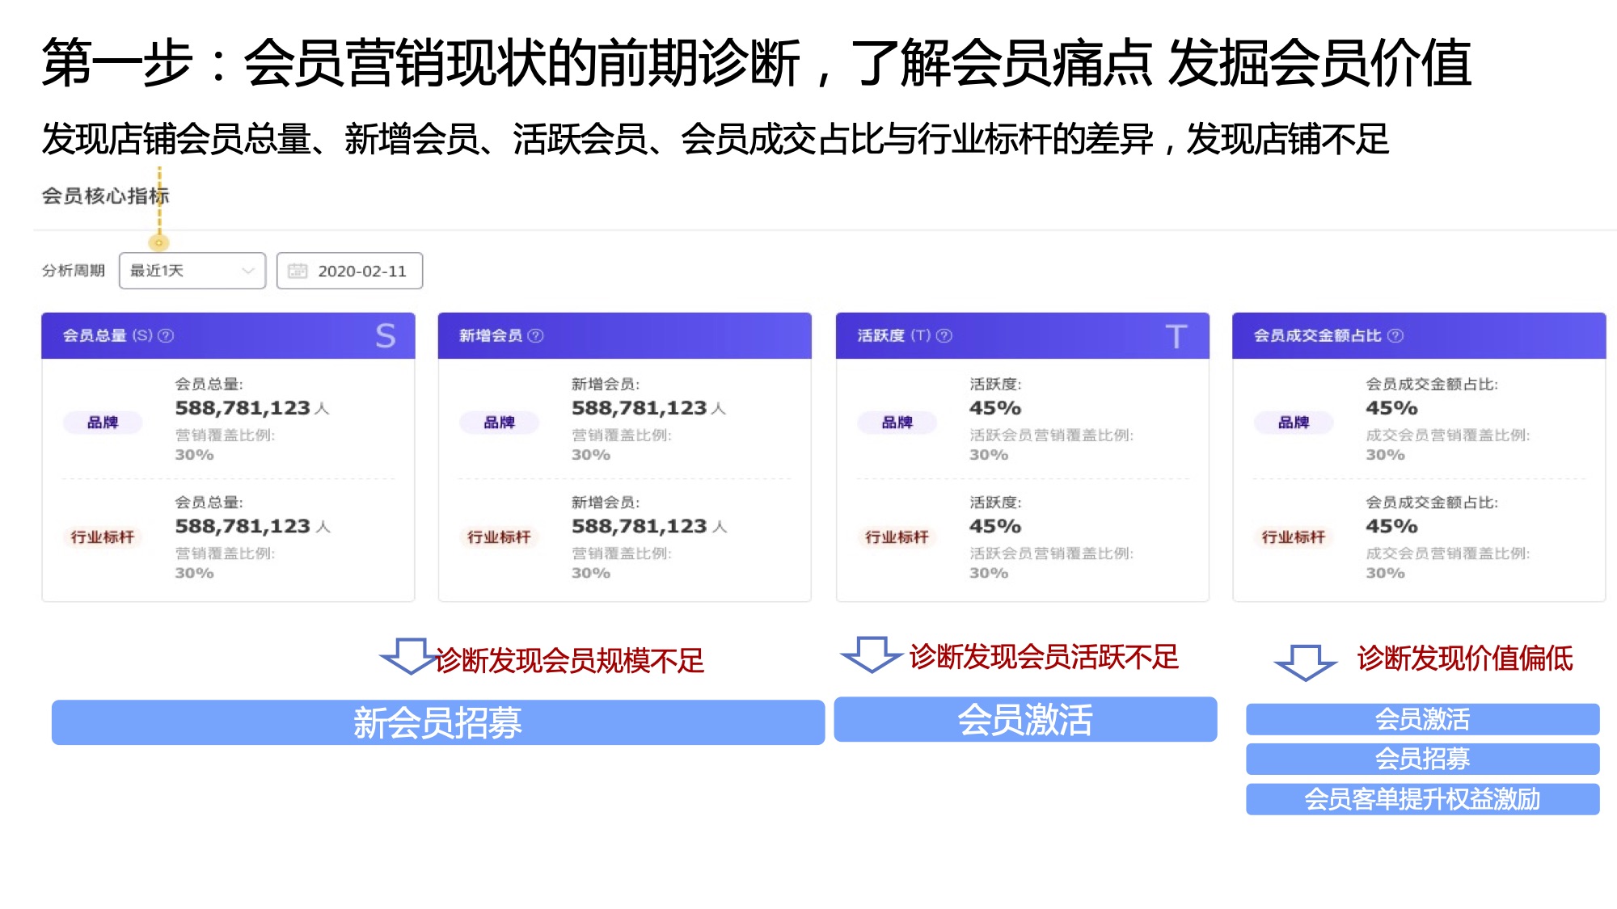Expand dropdown chevron in 分析周期 selector
1617x909 pixels.
pos(248,271)
